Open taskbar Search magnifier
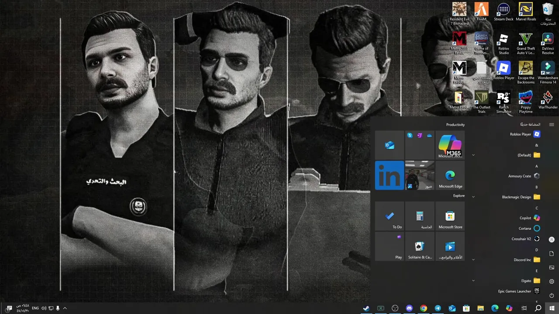This screenshot has height=314, width=559. pos(538,308)
